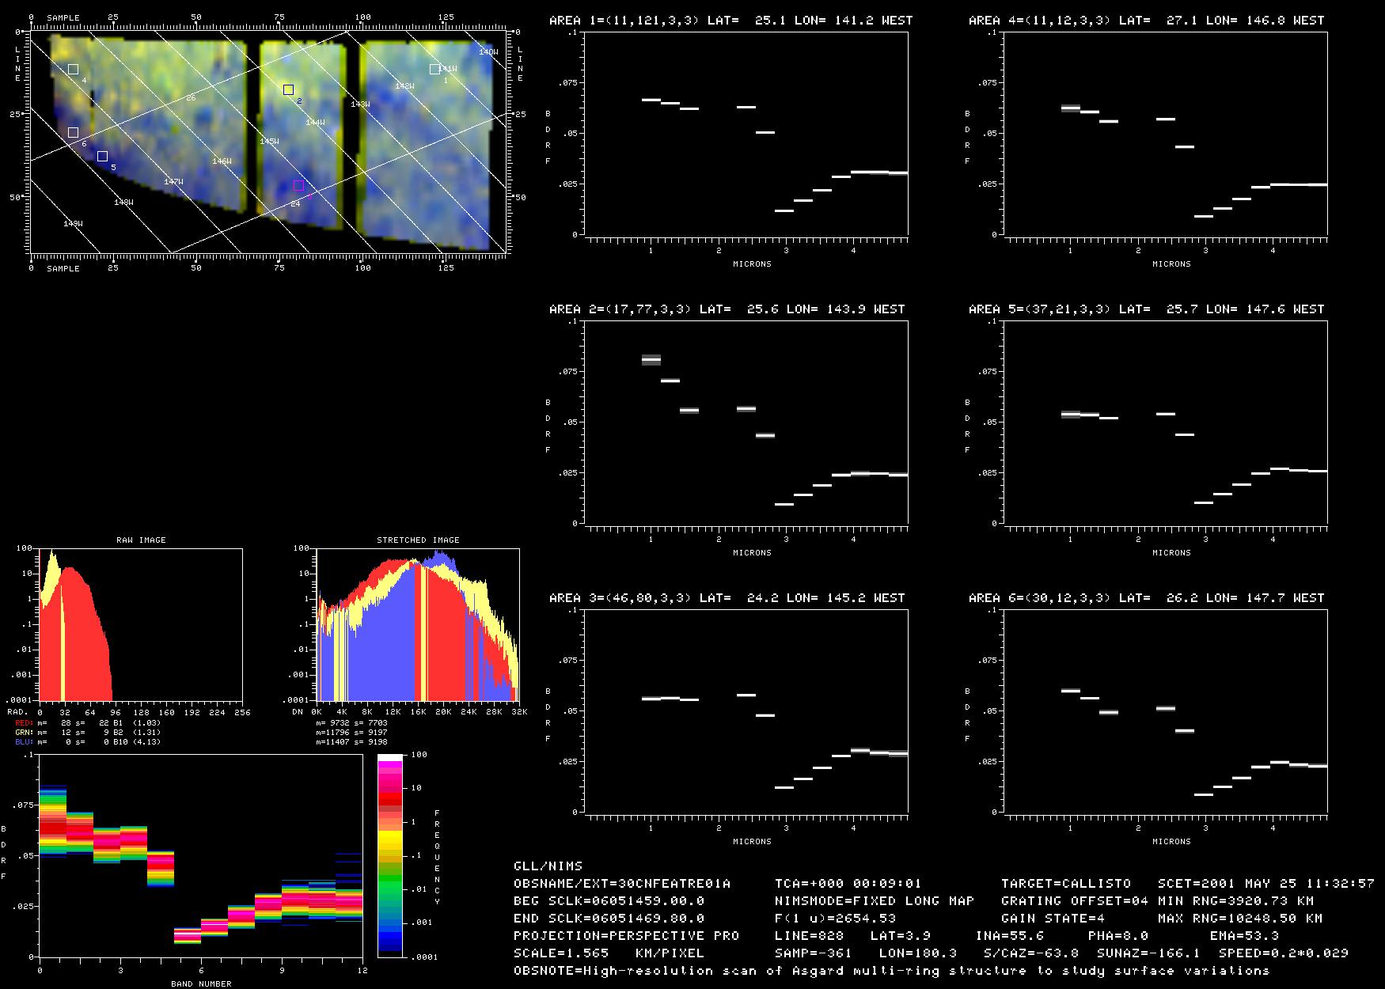Click the 'm= 9732 s= 7703' stretched statistic

point(352,723)
